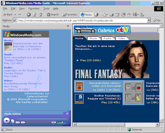Open Informationen zur Datensicherheit link
The height and width of the screenshot is (133, 165).
(37, 95)
